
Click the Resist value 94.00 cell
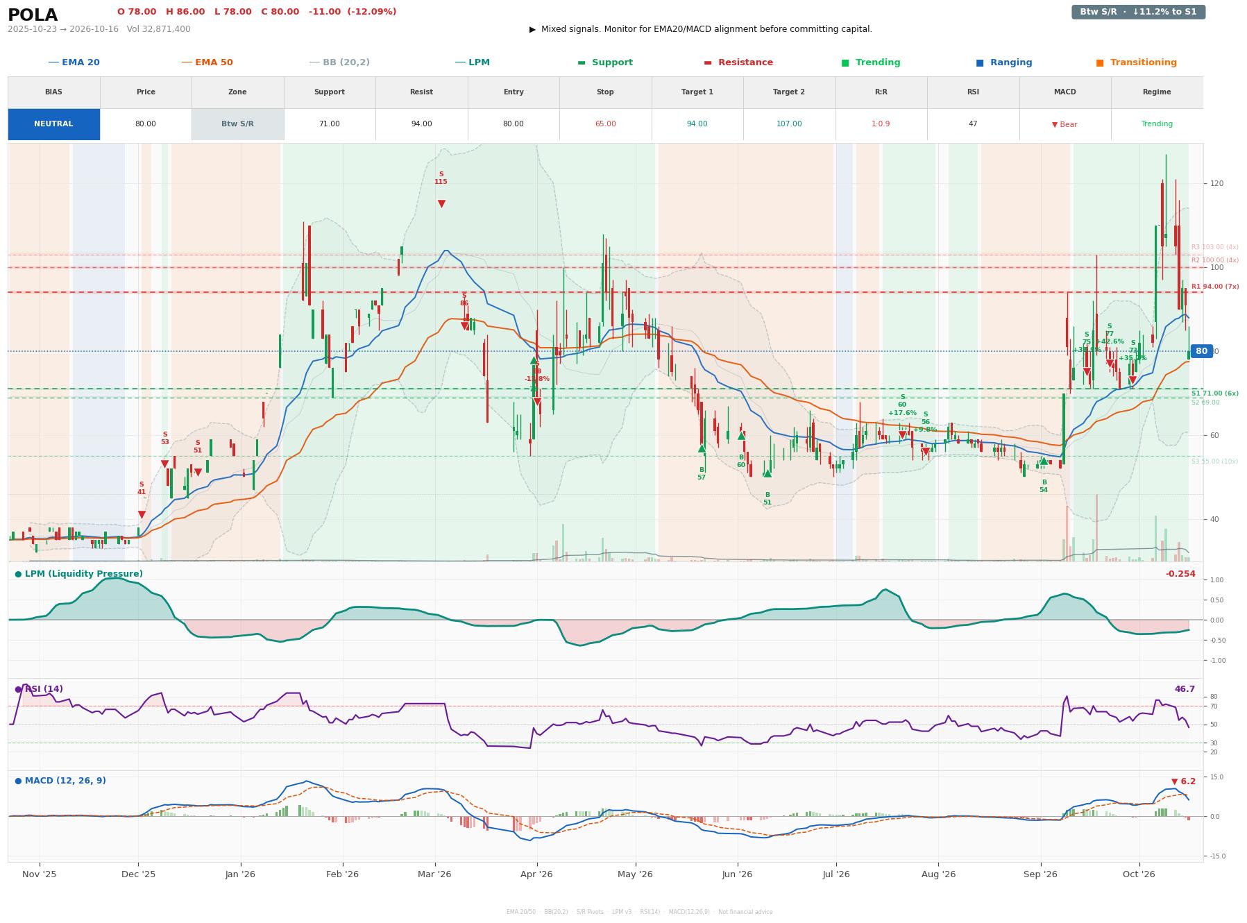pos(421,124)
